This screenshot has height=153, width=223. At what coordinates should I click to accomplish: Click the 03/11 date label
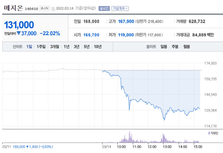(7, 147)
